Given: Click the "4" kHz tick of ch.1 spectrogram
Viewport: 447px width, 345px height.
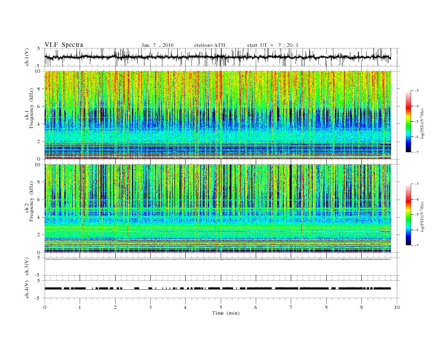Looking at the screenshot, I should (40, 124).
